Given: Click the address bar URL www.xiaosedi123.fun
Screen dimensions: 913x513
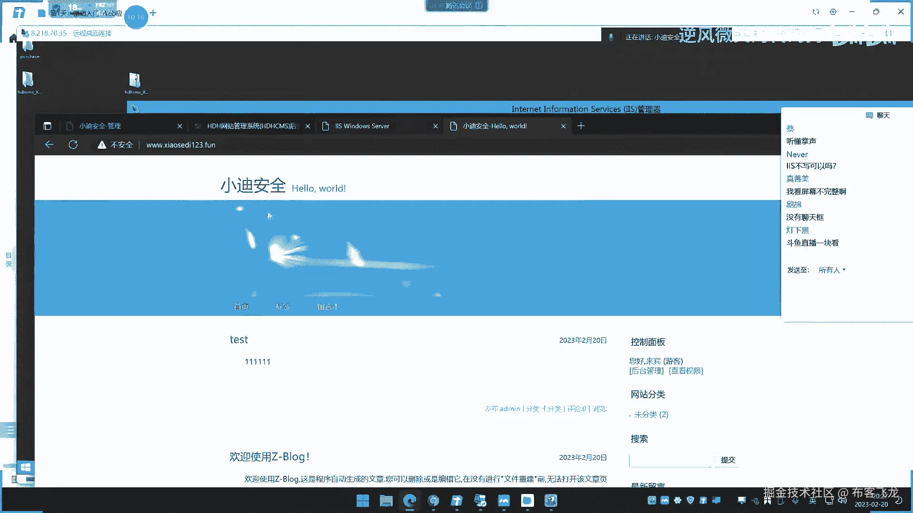Looking at the screenshot, I should click(181, 145).
